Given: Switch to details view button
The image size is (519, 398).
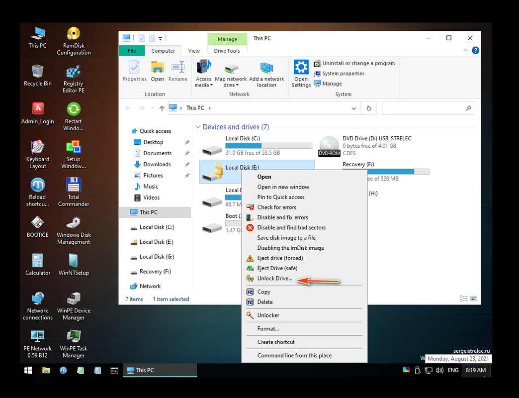Looking at the screenshot, I should [464, 298].
